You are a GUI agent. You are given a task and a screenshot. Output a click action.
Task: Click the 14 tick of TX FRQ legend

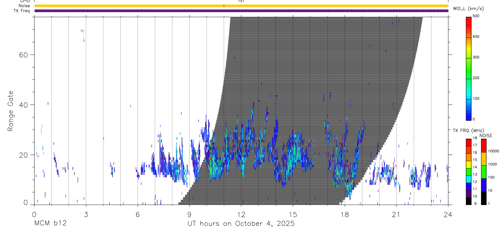click(475, 167)
